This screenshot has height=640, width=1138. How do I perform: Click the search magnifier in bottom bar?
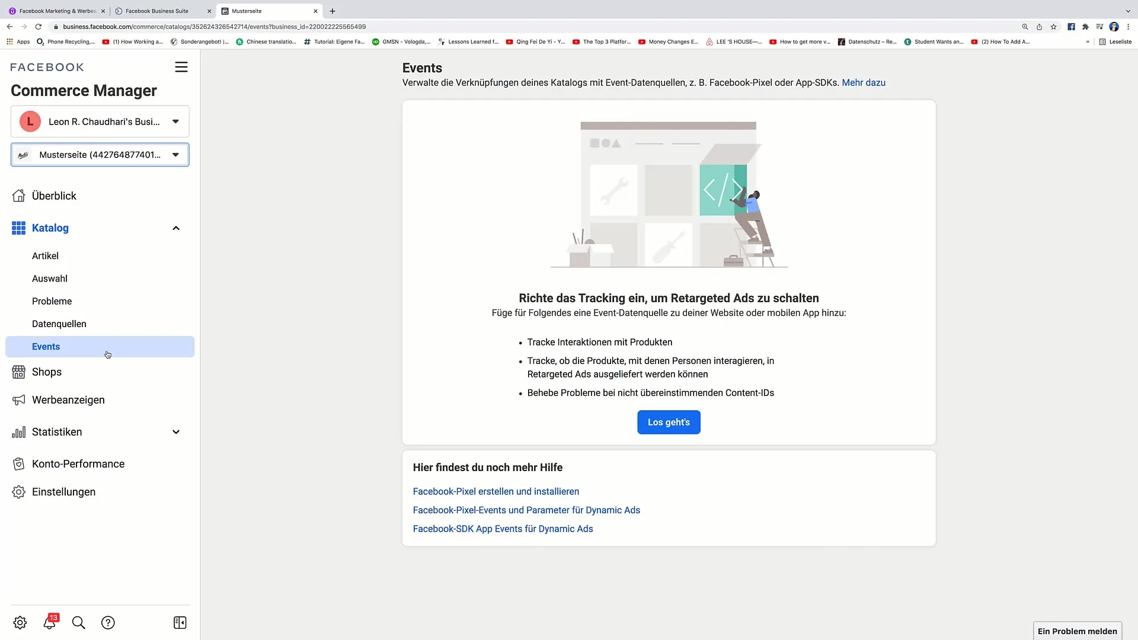(79, 622)
